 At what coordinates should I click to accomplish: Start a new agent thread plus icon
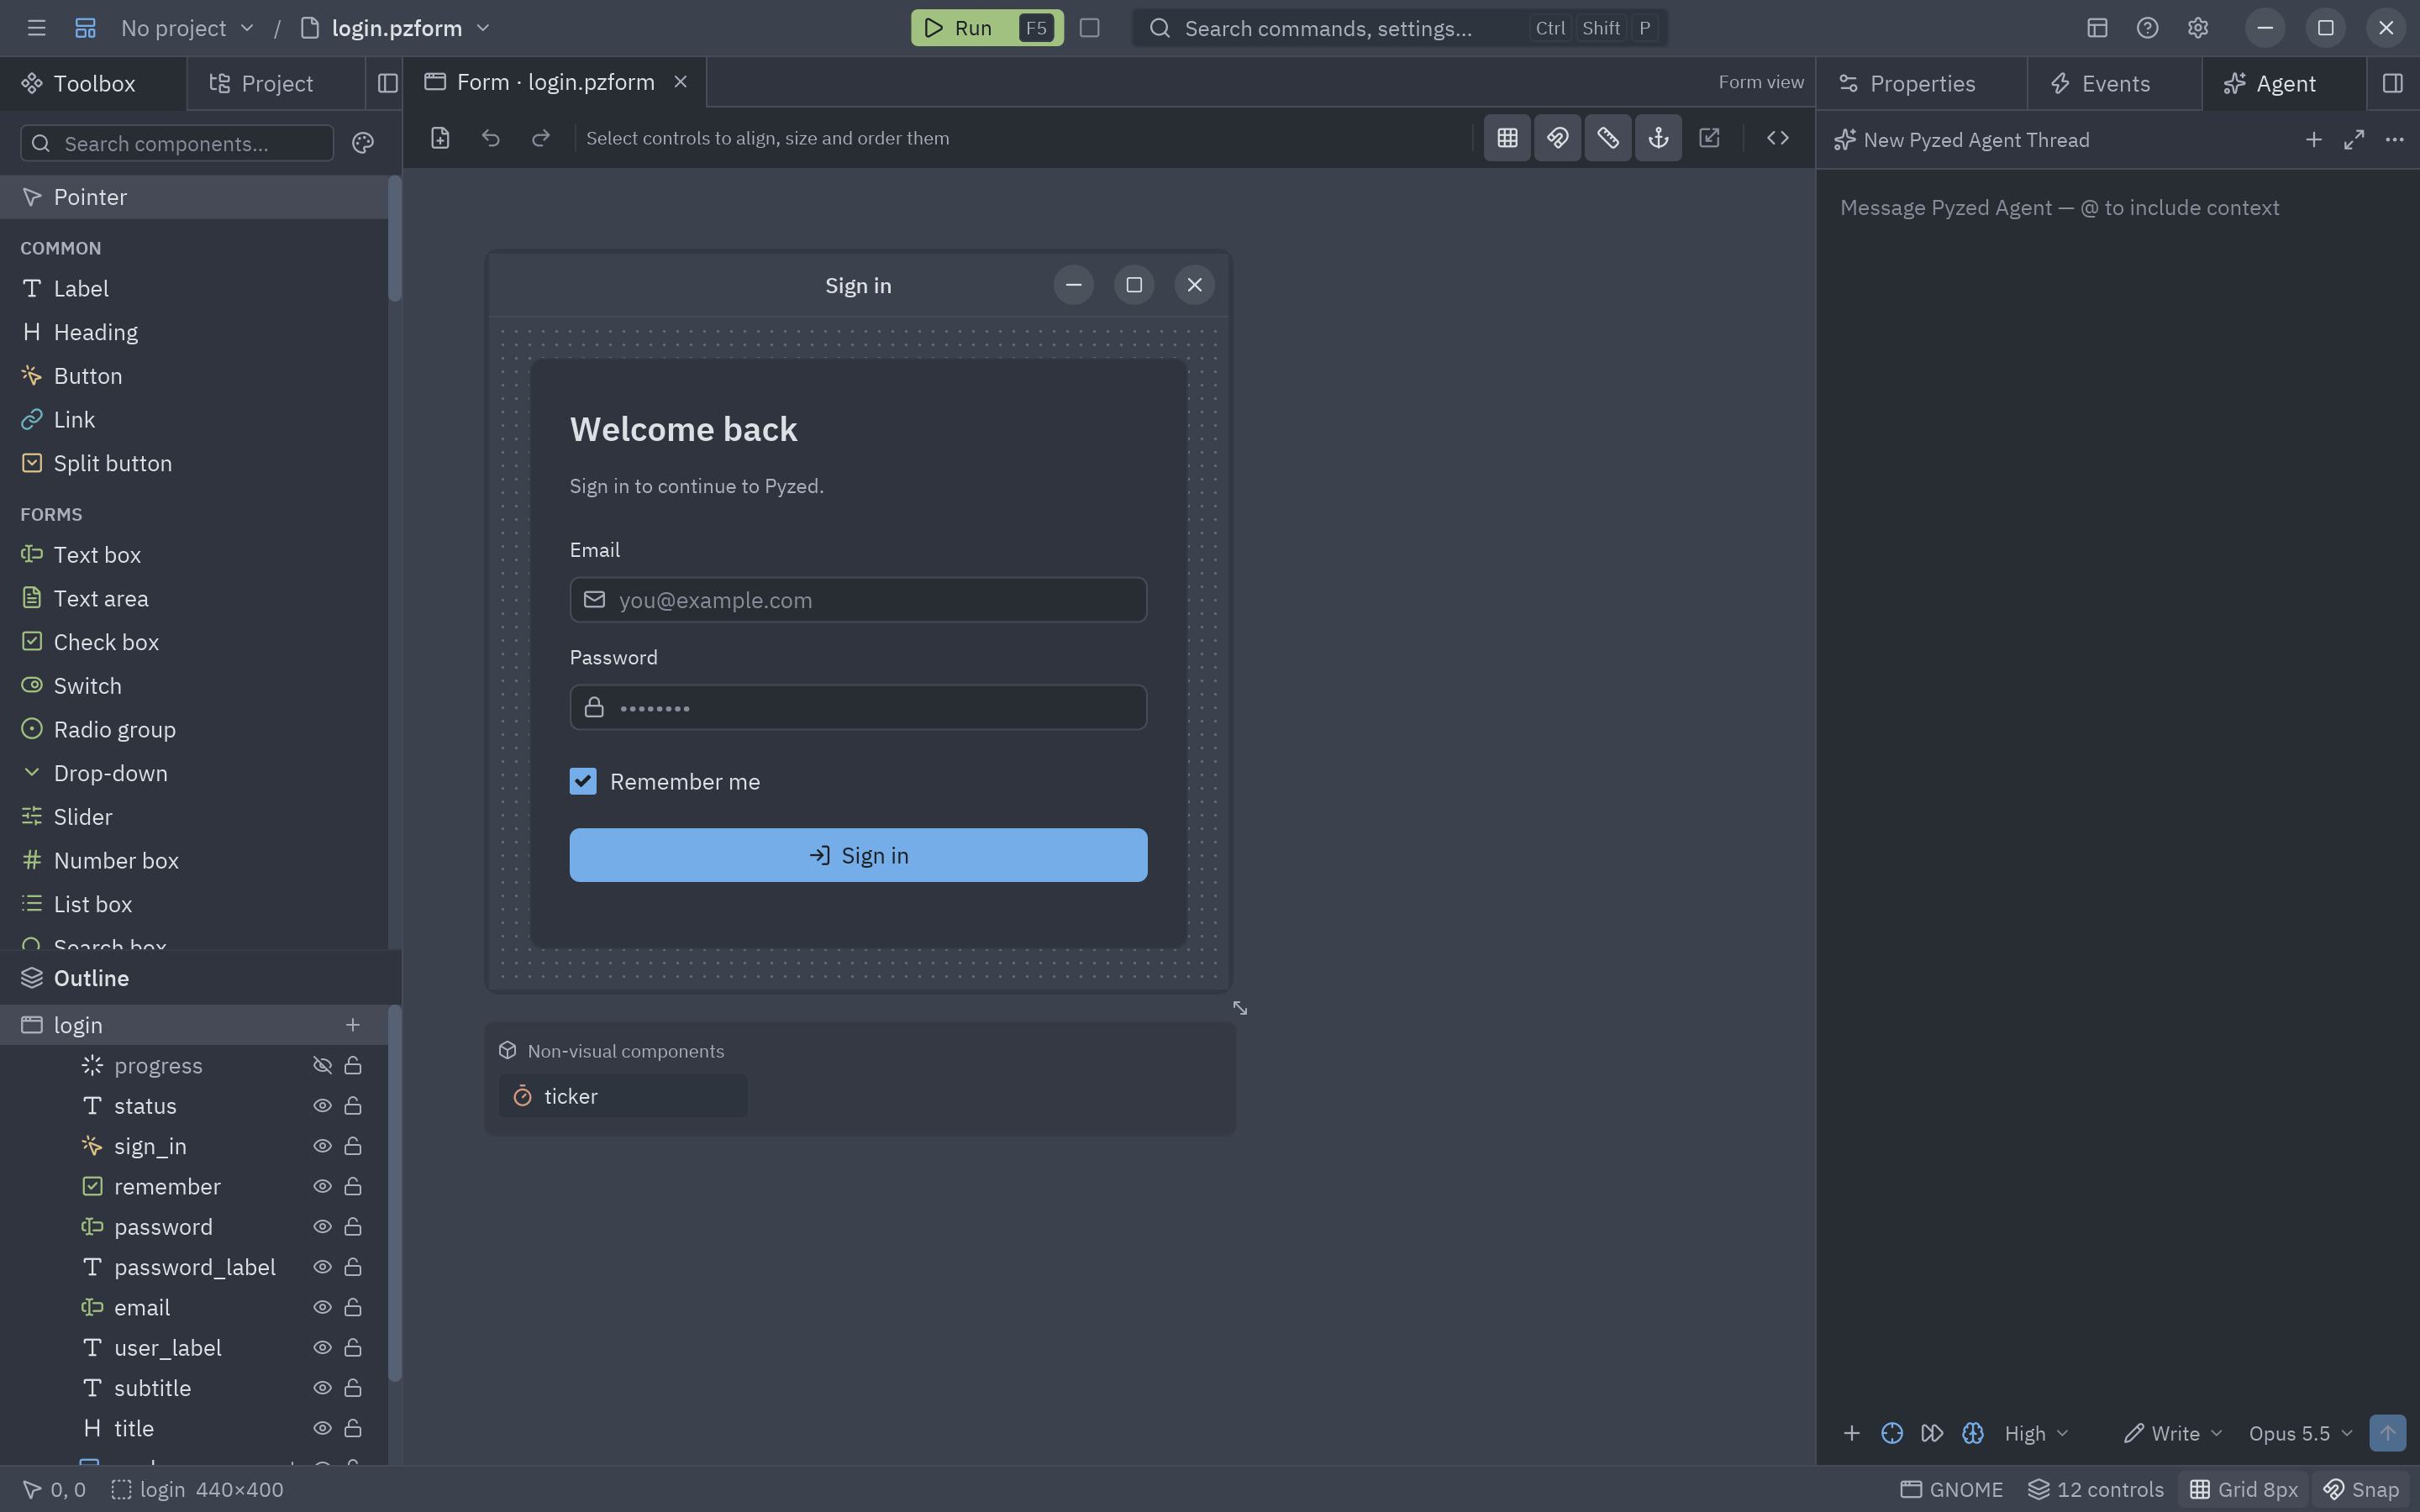pos(2313,140)
